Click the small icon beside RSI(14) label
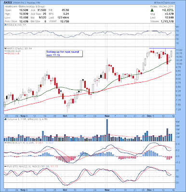This screenshot has height=192, width=186. (5, 25)
